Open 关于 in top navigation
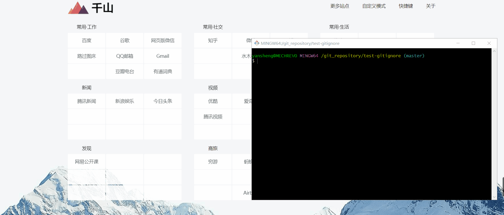504x215 pixels. 430,6
